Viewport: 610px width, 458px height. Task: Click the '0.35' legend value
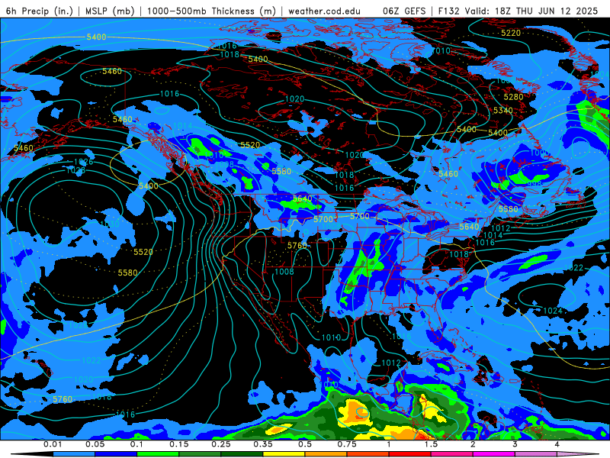pyautogui.click(x=263, y=444)
